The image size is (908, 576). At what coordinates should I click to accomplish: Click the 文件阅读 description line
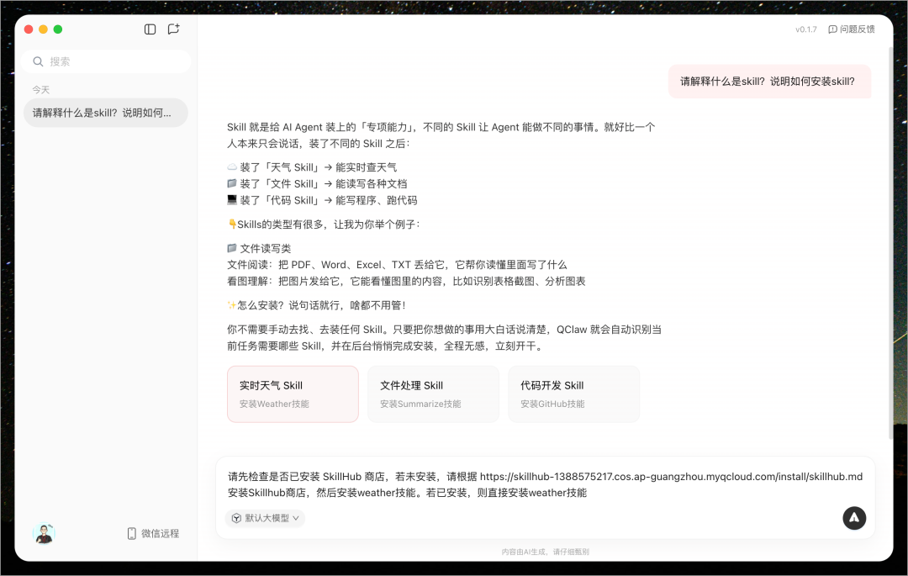[x=397, y=265]
